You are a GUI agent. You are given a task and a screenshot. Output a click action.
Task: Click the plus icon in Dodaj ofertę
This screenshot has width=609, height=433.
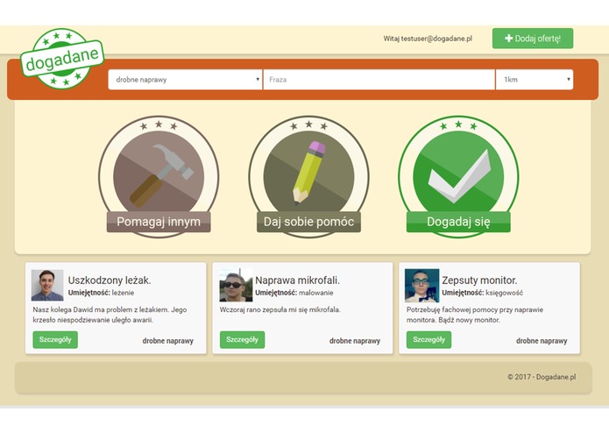[508, 39]
